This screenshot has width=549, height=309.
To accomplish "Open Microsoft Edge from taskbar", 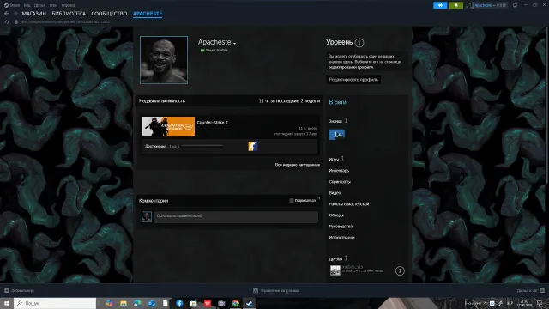I will [x=137, y=303].
